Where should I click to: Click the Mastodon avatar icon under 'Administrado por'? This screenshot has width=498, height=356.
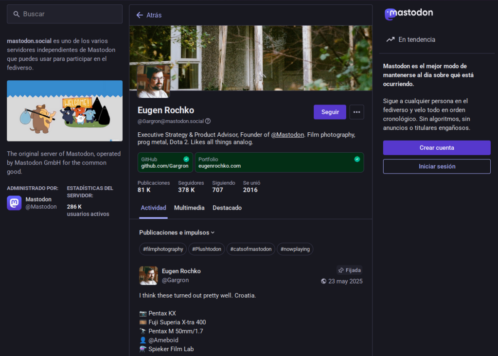pyautogui.click(x=14, y=203)
